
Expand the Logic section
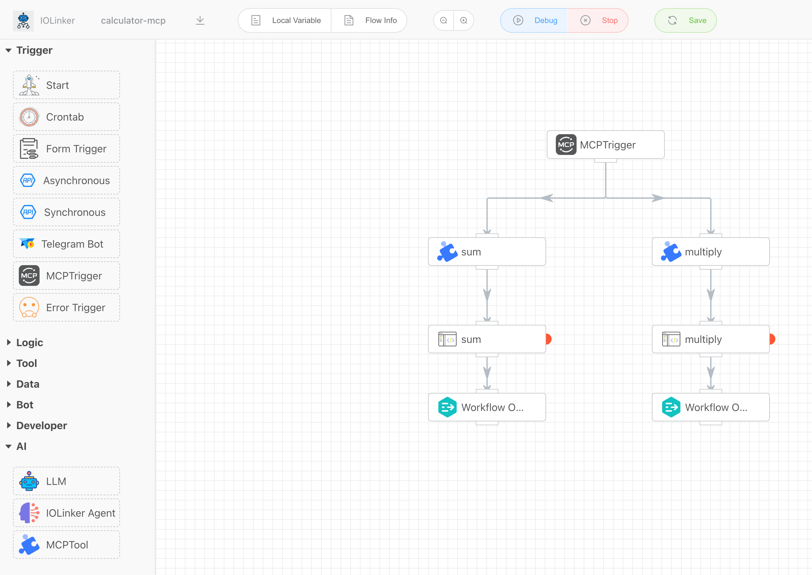click(8, 342)
